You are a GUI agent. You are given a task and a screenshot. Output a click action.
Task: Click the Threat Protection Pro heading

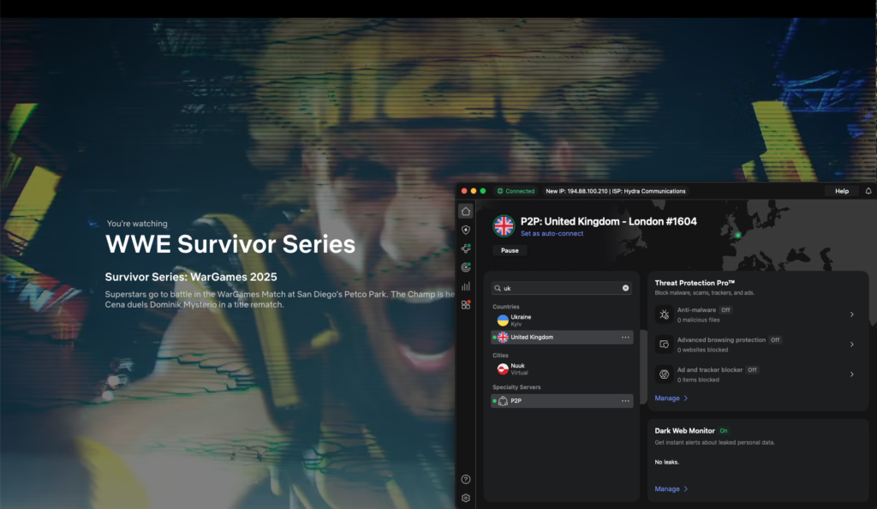click(x=695, y=283)
